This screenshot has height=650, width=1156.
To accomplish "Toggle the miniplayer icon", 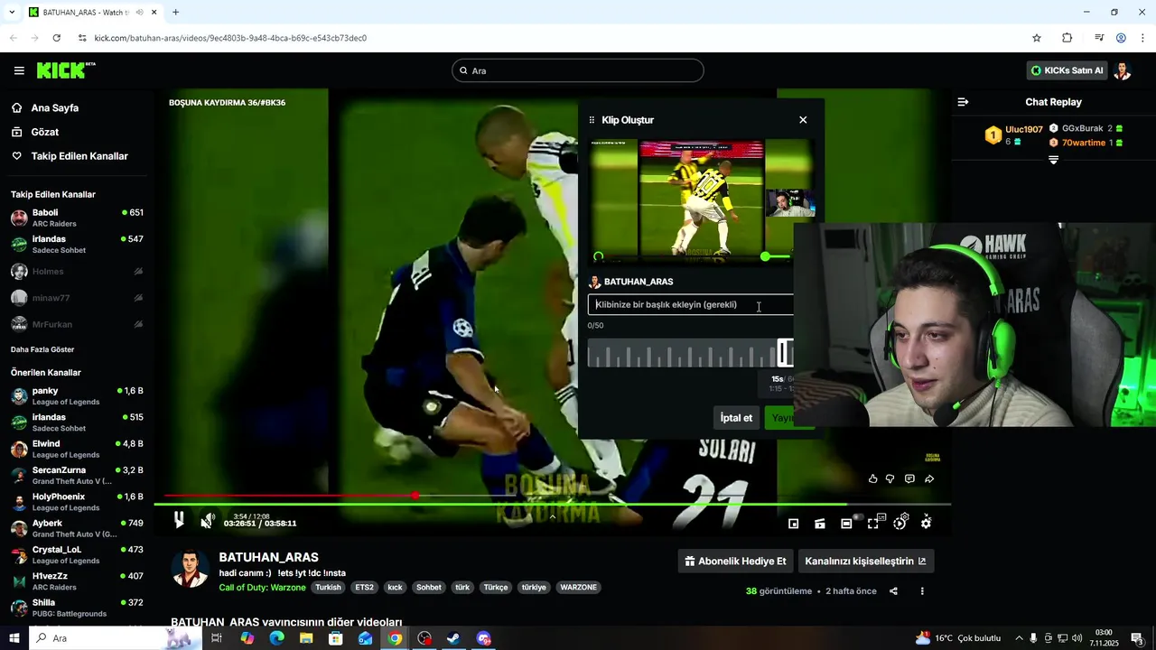I will click(x=793, y=524).
